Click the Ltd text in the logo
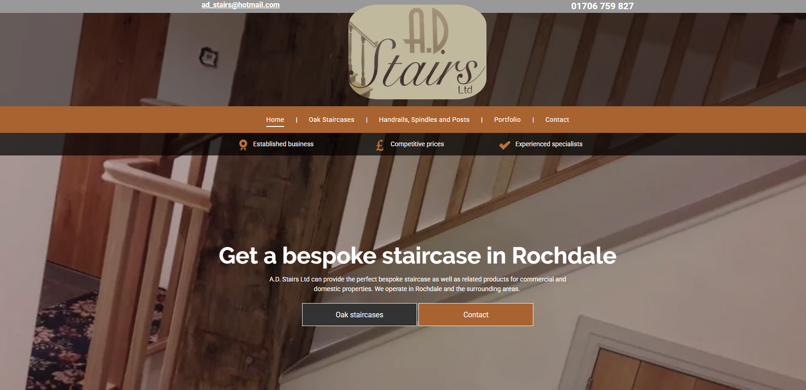This screenshot has width=806, height=390. click(465, 90)
